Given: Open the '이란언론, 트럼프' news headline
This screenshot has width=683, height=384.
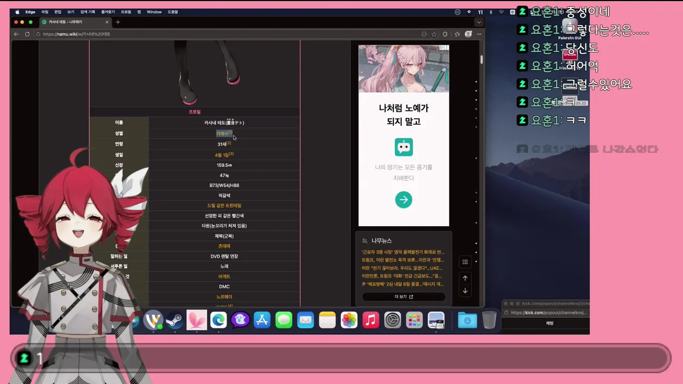Looking at the screenshot, I should (x=402, y=276).
